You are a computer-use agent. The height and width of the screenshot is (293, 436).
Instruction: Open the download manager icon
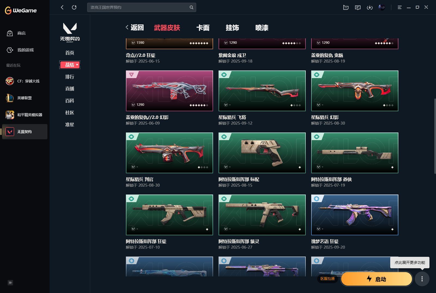click(370, 7)
